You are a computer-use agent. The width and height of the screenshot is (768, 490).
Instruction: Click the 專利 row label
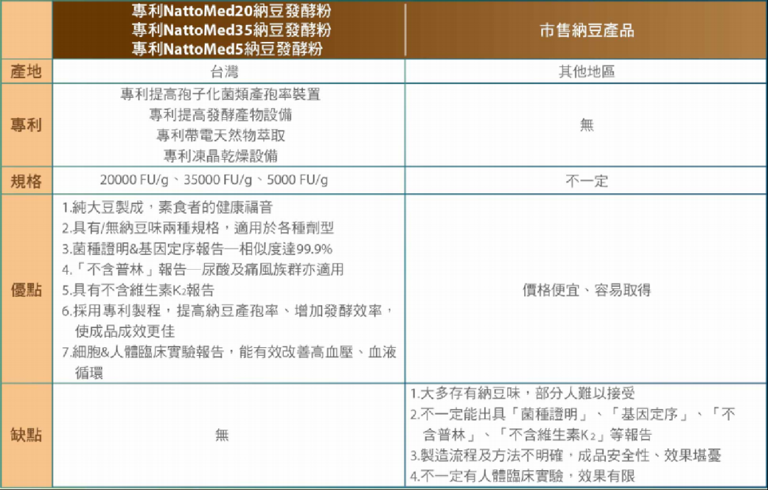[26, 125]
